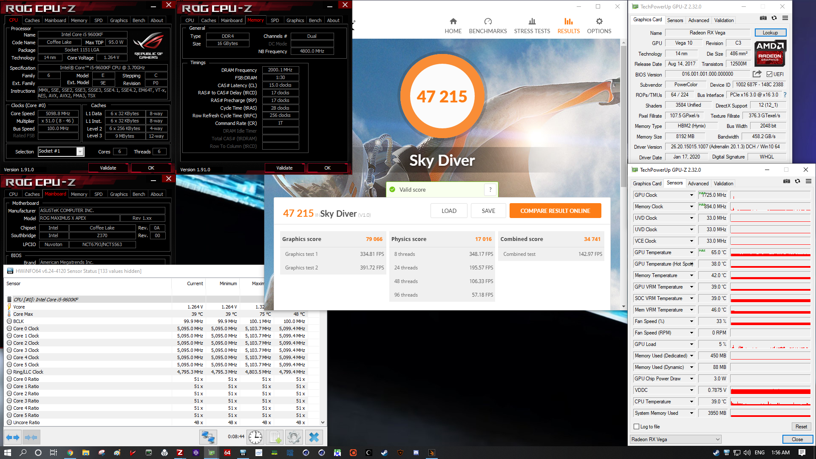Click OK in top-left CPU-Z window
The height and width of the screenshot is (459, 816).
[151, 168]
